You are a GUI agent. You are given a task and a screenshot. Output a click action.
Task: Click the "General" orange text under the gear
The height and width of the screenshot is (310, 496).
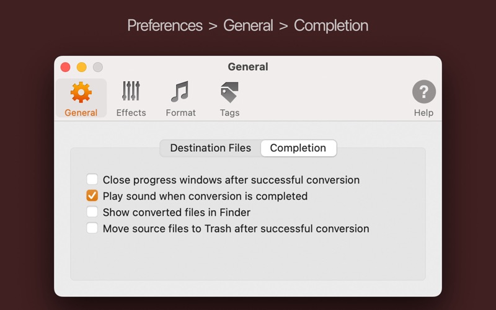point(81,113)
